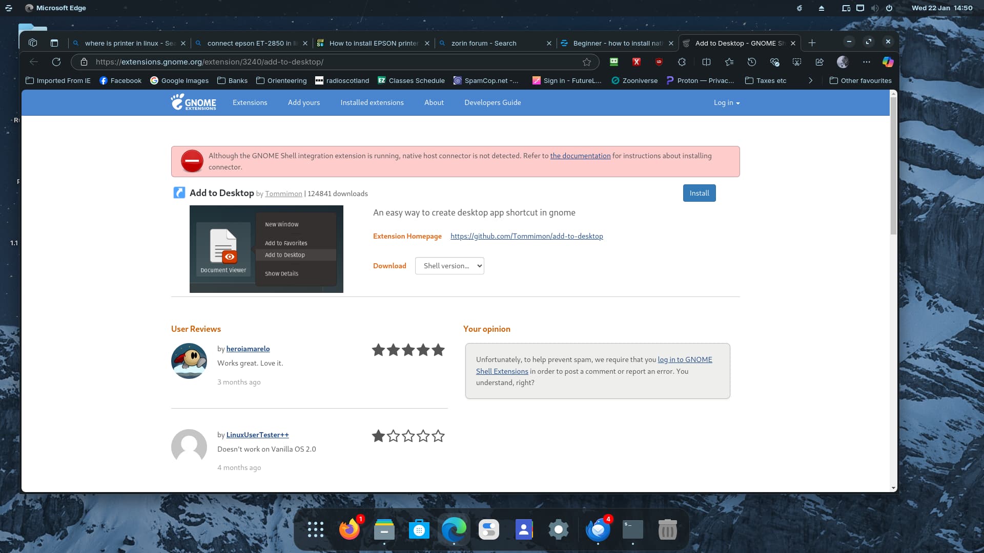
Task: Open Software store from the dock
Action: click(419, 529)
